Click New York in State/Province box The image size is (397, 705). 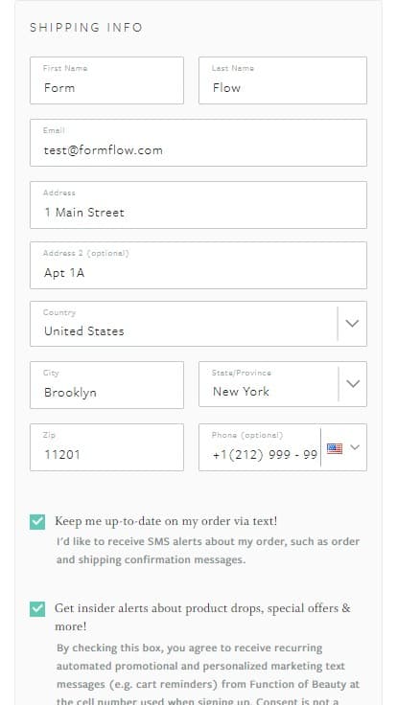click(241, 392)
